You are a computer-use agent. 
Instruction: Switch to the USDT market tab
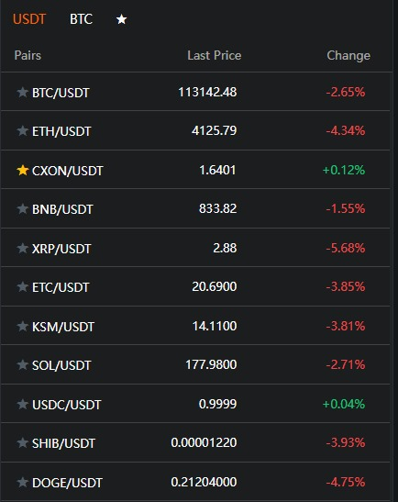point(29,19)
